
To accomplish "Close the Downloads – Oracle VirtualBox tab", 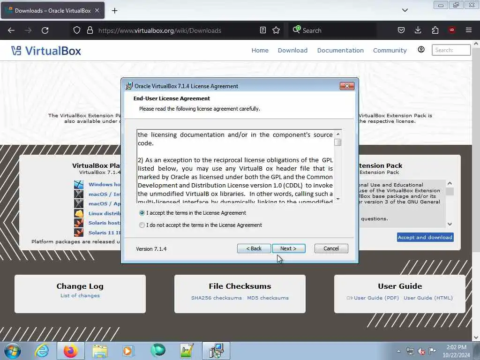I will (x=97, y=10).
